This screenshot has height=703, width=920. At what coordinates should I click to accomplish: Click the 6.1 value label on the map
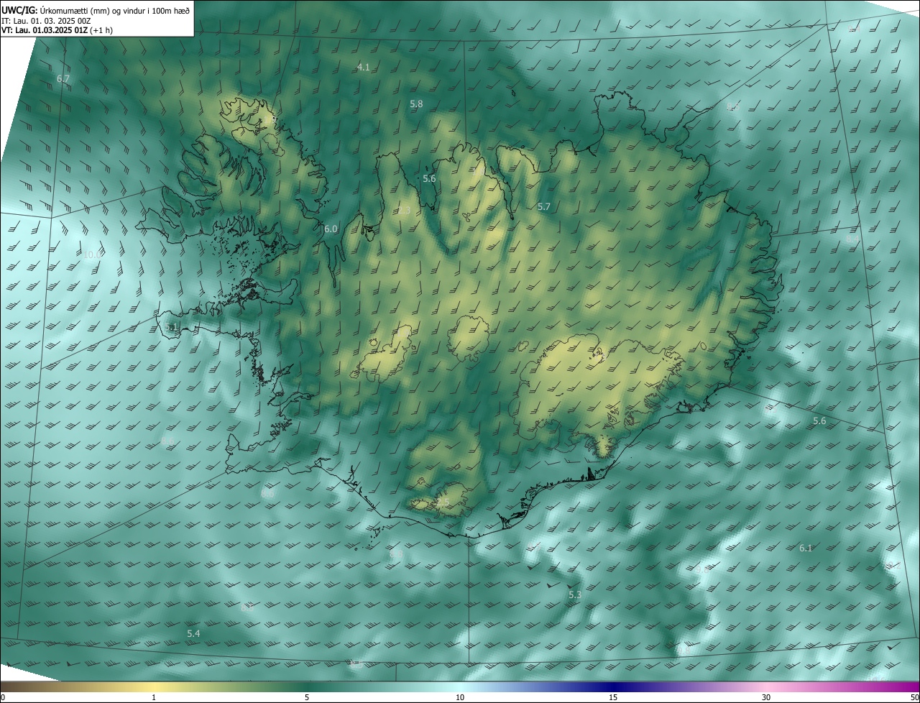(x=806, y=548)
